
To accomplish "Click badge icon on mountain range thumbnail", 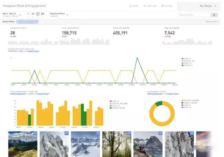I will tap(98, 133).
